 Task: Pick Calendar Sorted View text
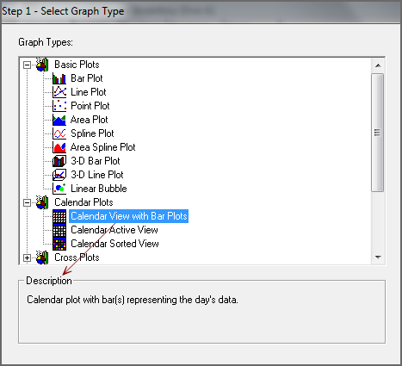point(114,244)
